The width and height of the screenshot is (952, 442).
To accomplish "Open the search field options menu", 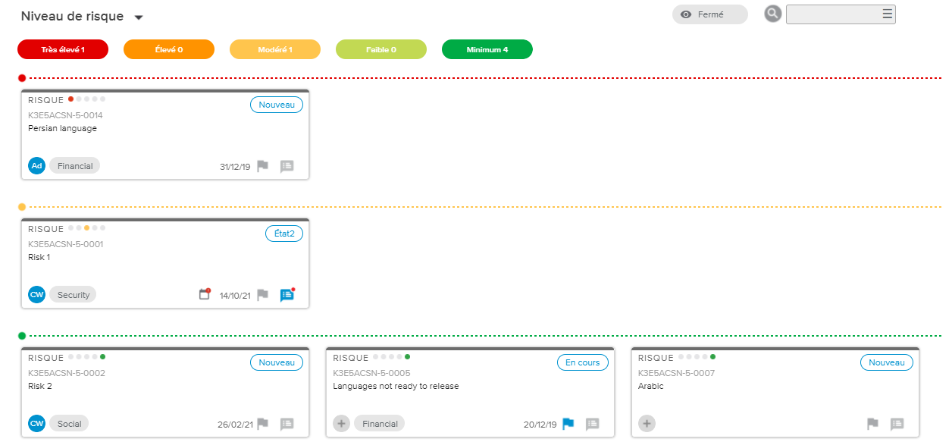I will pyautogui.click(x=887, y=14).
